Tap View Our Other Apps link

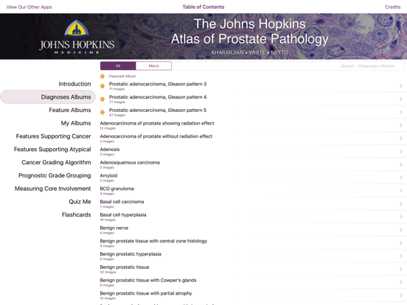click(x=29, y=7)
